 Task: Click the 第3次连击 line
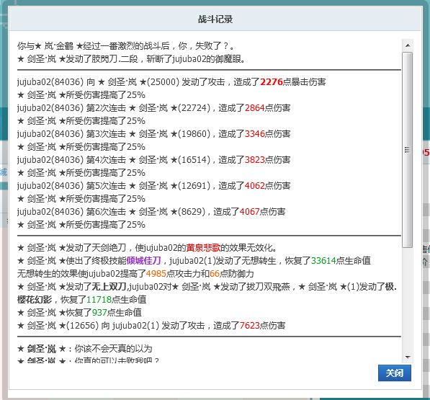[x=153, y=133]
